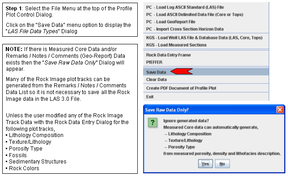The height and width of the screenshot is (176, 288).
Task: Open KGS - Load Measured Sections
Action: point(206,45)
